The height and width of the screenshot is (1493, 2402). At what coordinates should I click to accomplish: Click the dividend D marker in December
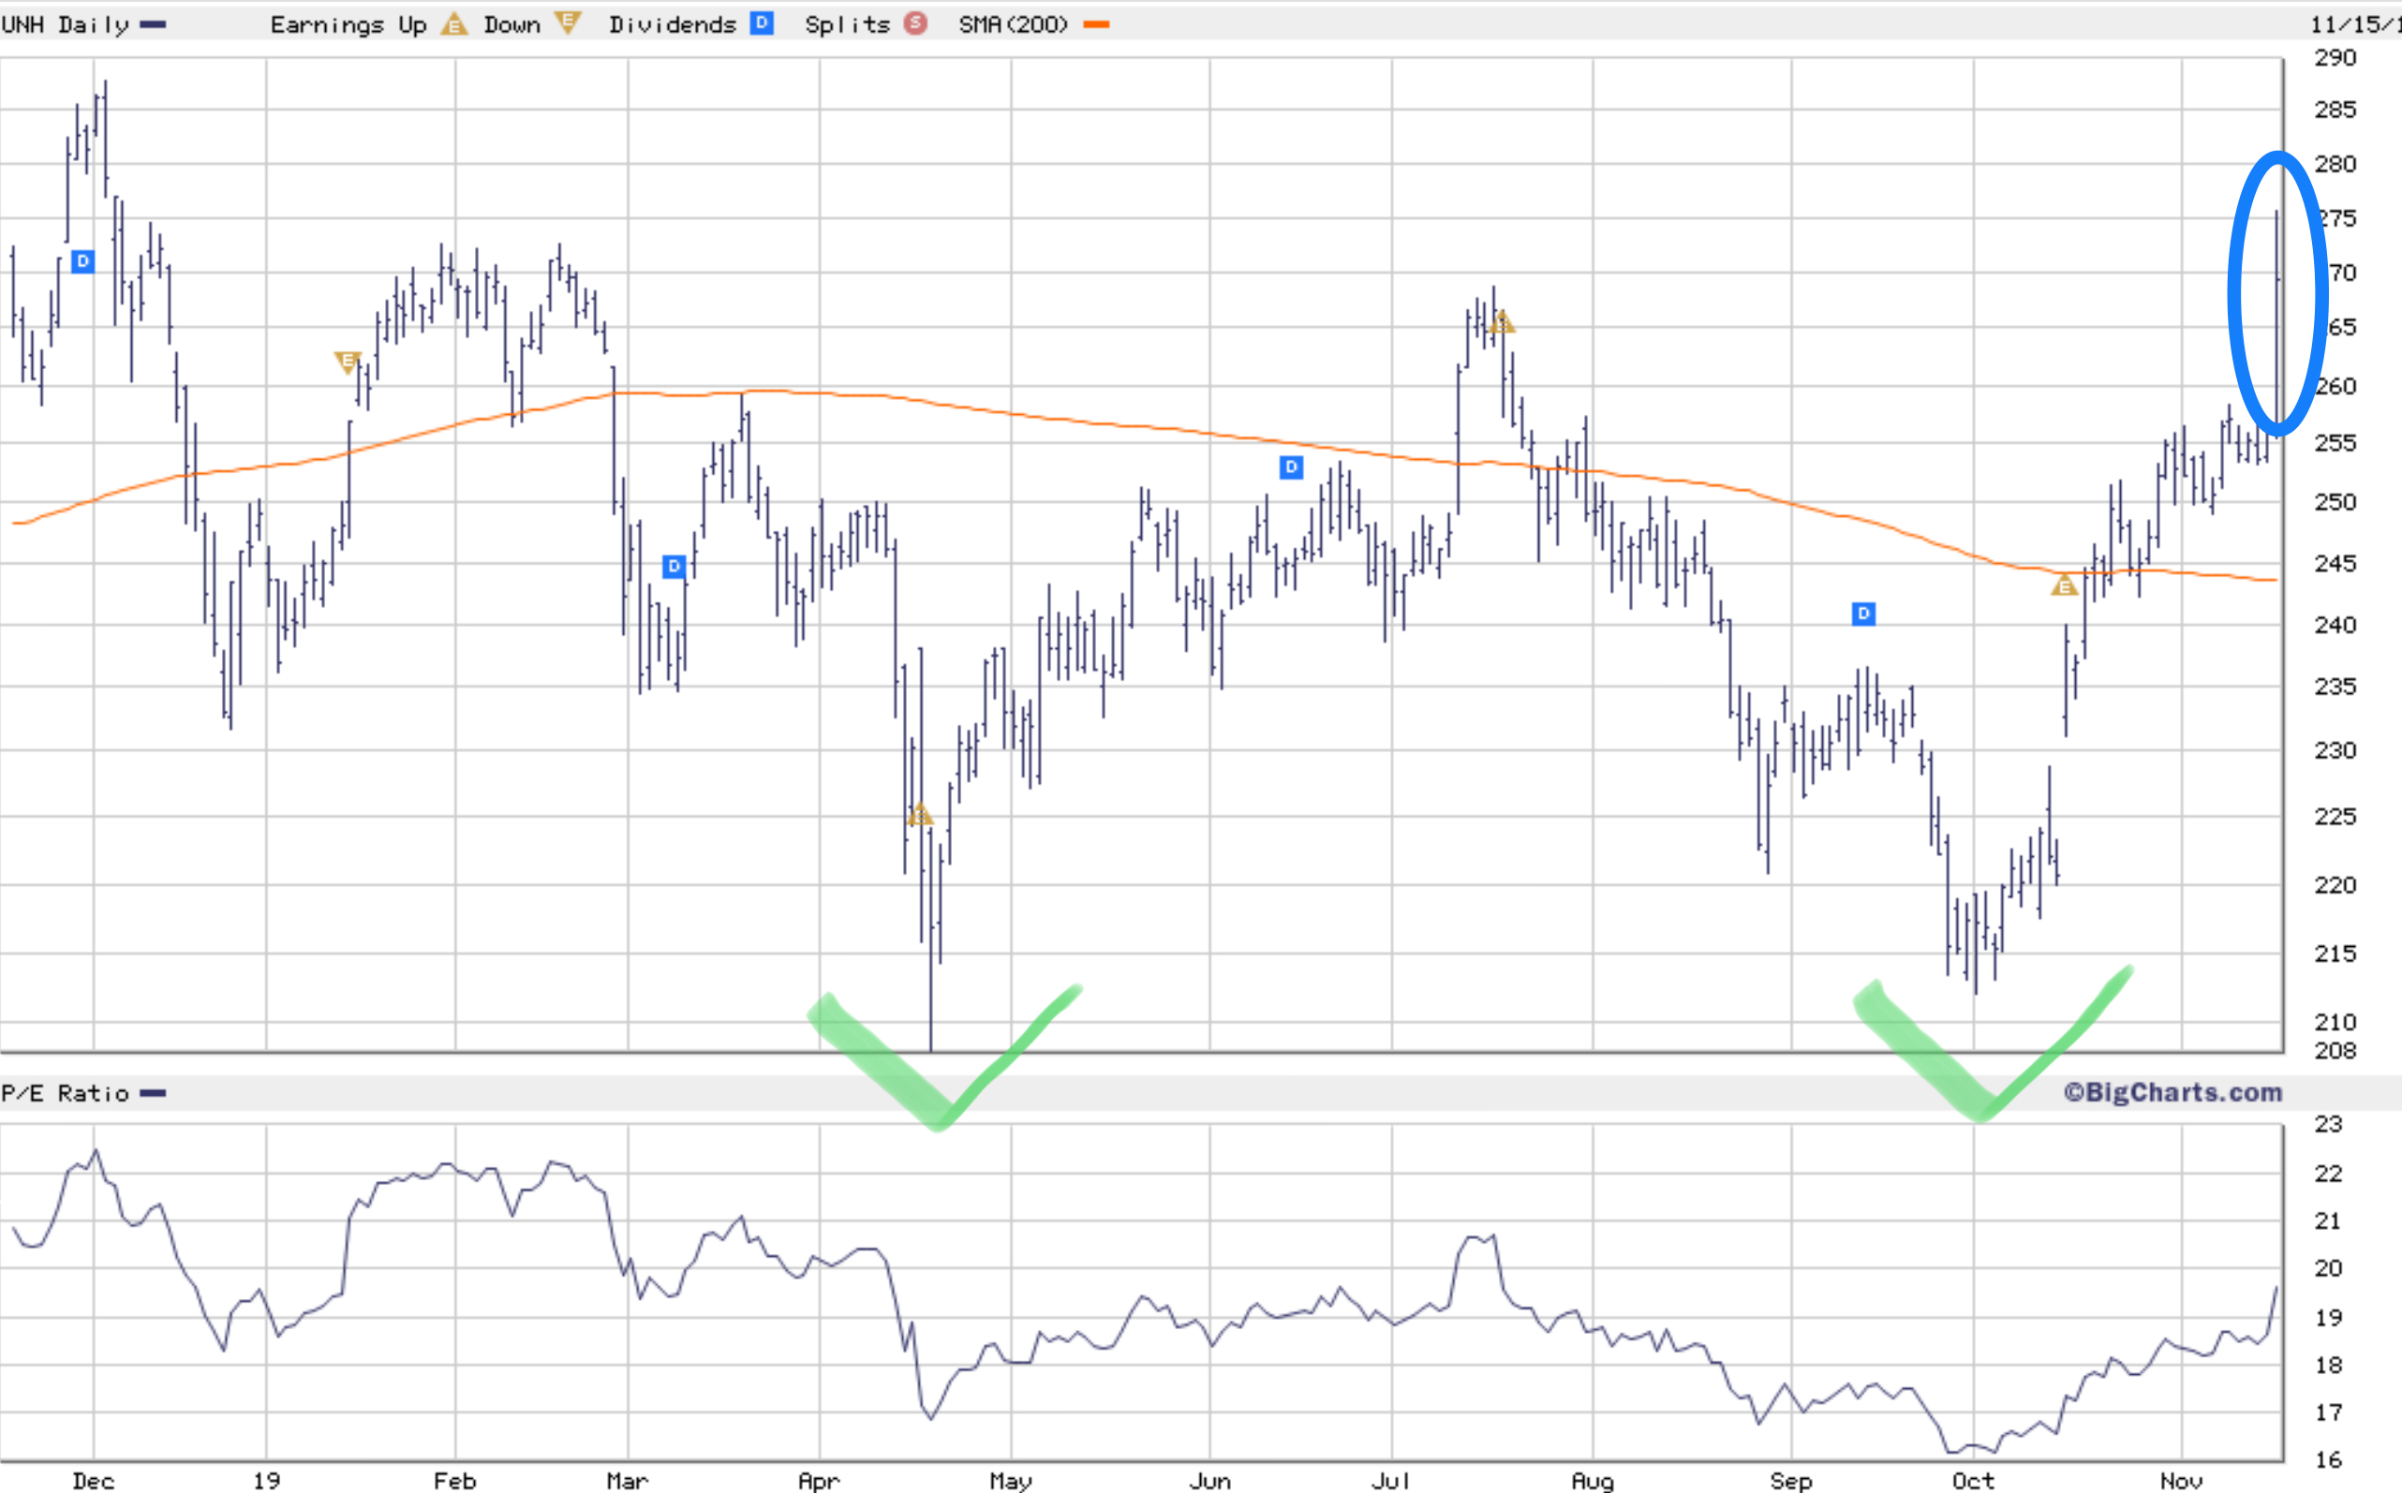(x=83, y=261)
